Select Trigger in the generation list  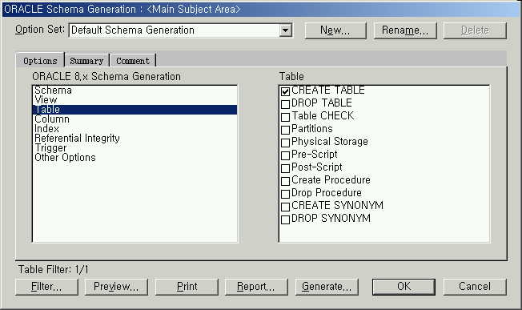(x=135, y=148)
